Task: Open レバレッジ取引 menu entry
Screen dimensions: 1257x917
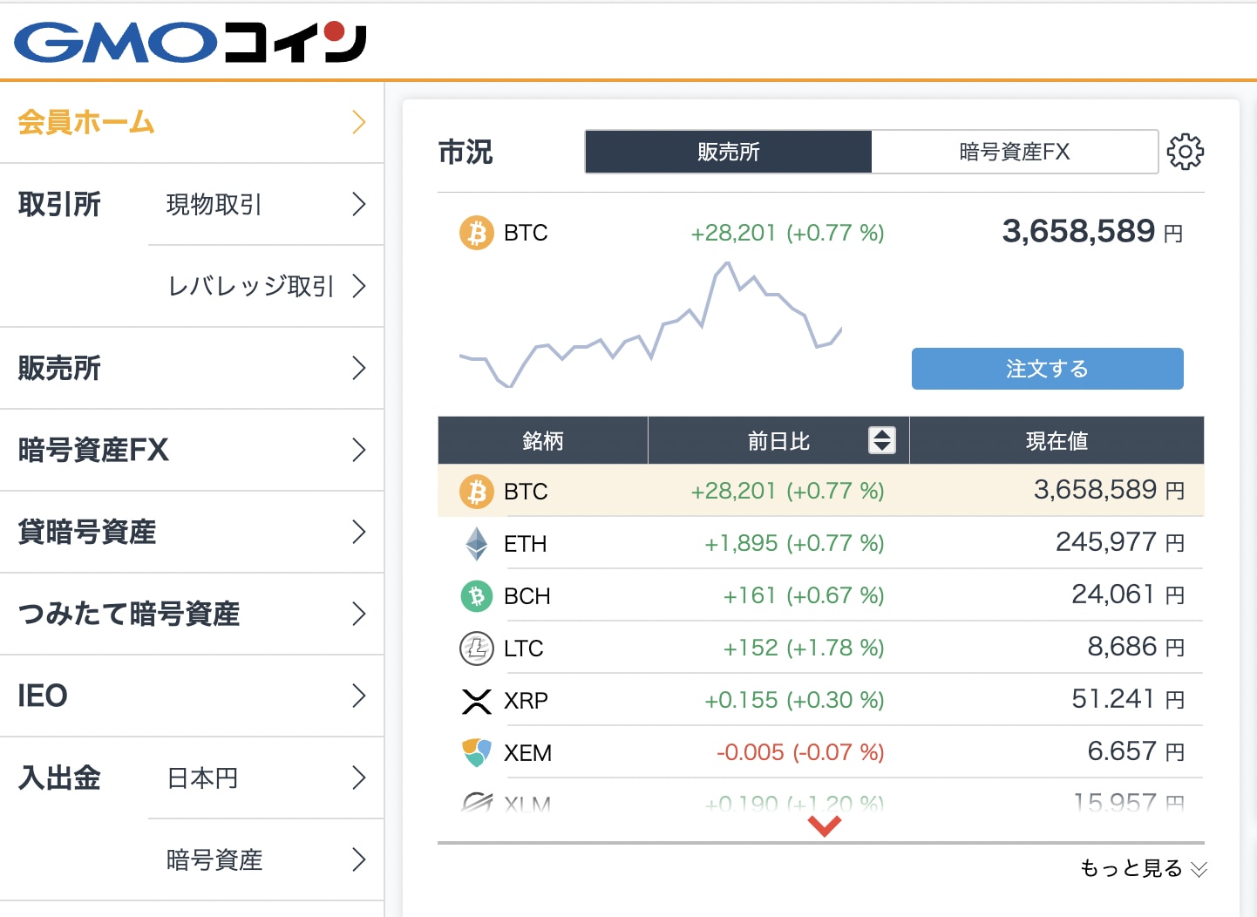Action: coord(266,286)
